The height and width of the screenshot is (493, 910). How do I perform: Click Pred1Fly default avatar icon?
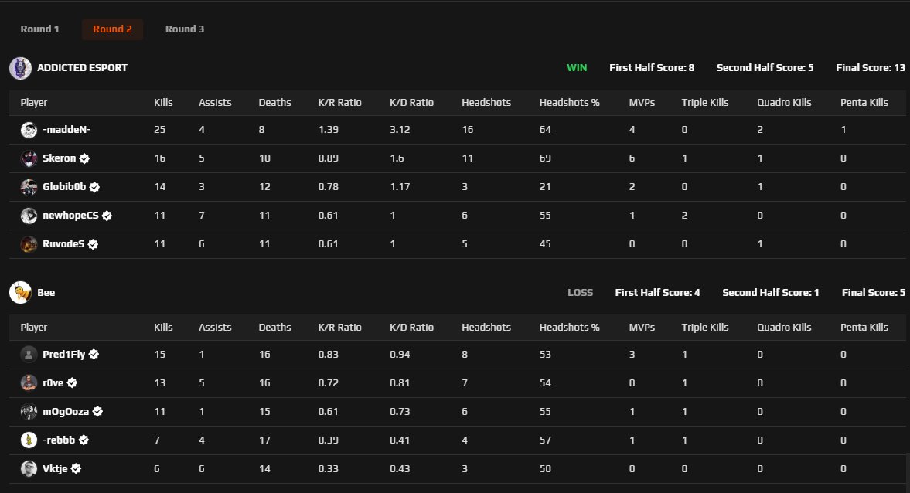tap(29, 355)
